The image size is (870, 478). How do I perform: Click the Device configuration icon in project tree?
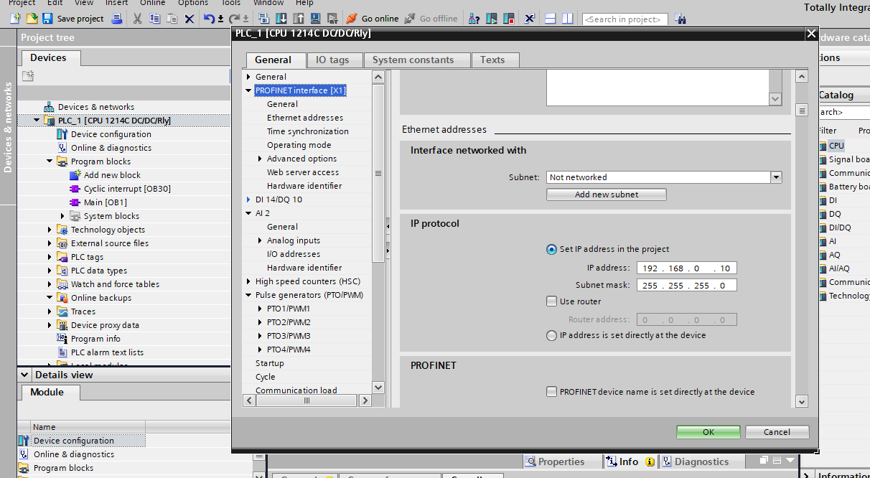[x=62, y=134]
